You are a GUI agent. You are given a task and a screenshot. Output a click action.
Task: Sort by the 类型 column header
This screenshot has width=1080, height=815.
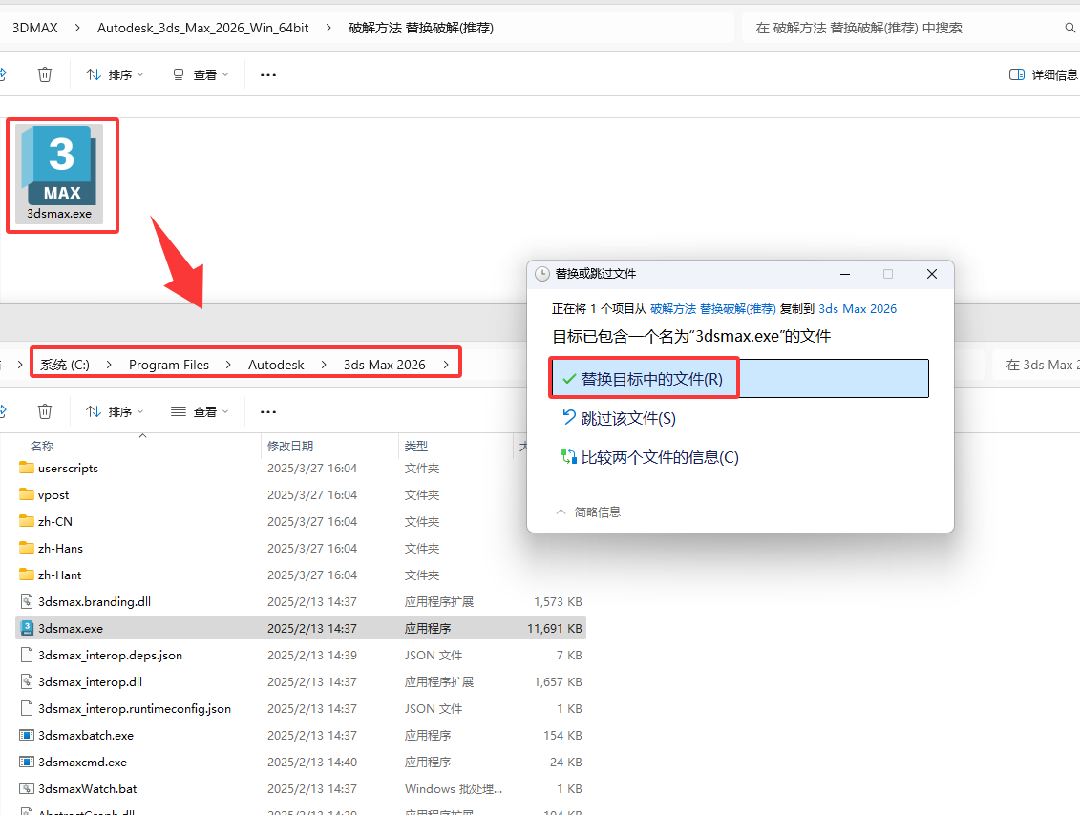[x=416, y=446]
